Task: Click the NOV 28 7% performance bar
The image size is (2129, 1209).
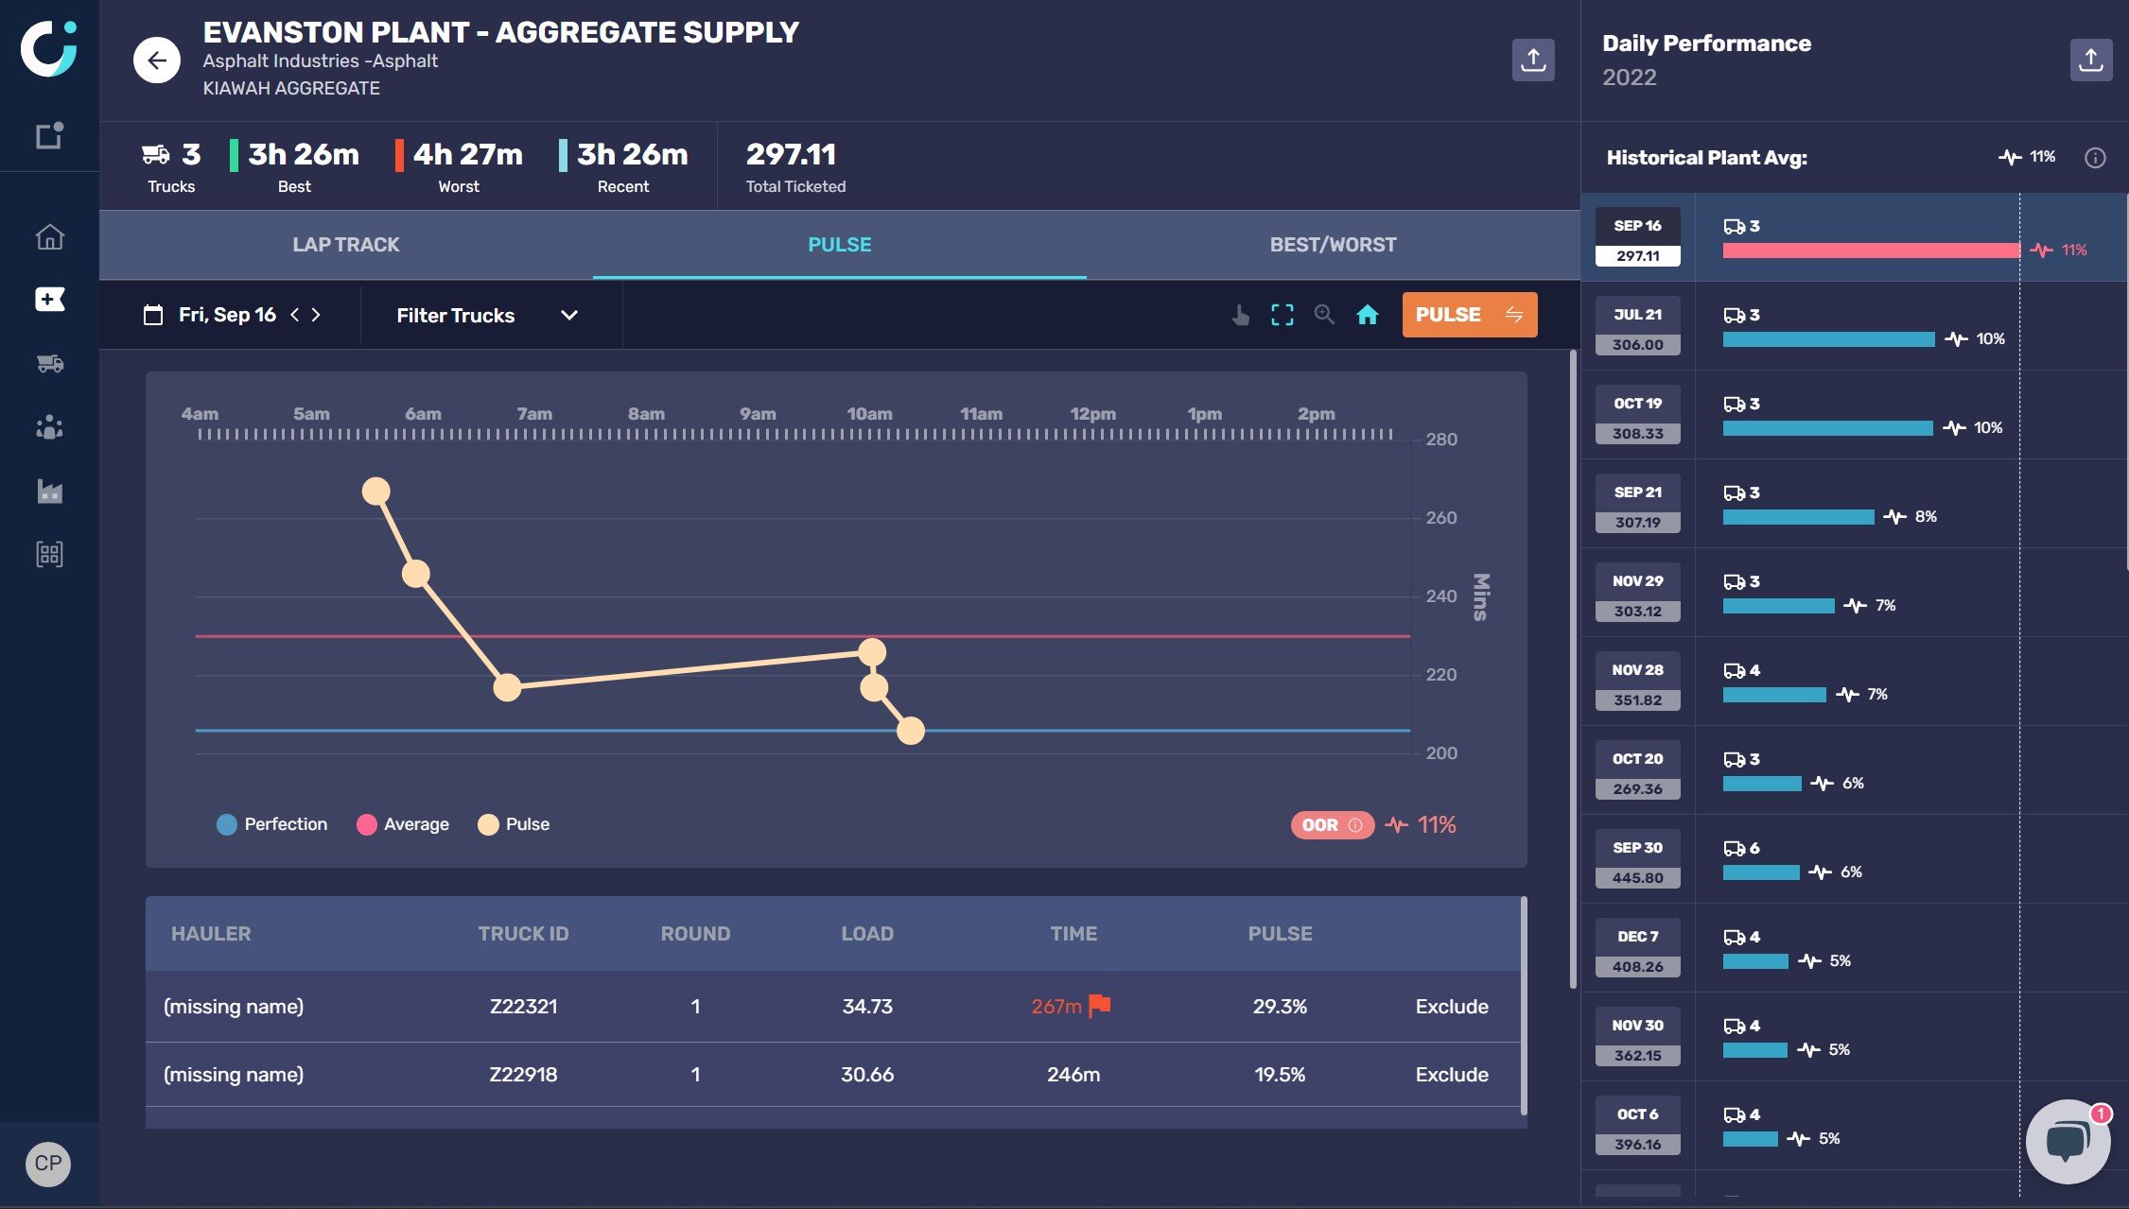Action: pos(1774,695)
